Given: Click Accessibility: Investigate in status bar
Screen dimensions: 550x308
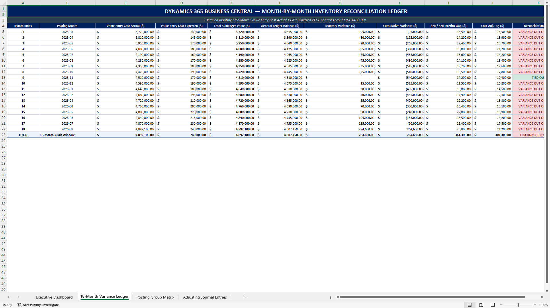Looking at the screenshot, I should point(38,305).
